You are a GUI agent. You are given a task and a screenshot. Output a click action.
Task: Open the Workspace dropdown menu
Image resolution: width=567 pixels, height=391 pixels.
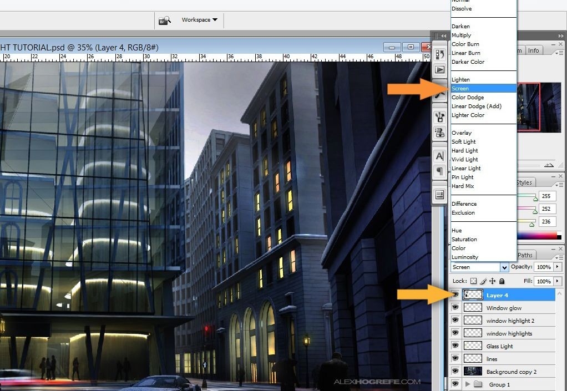tap(200, 20)
